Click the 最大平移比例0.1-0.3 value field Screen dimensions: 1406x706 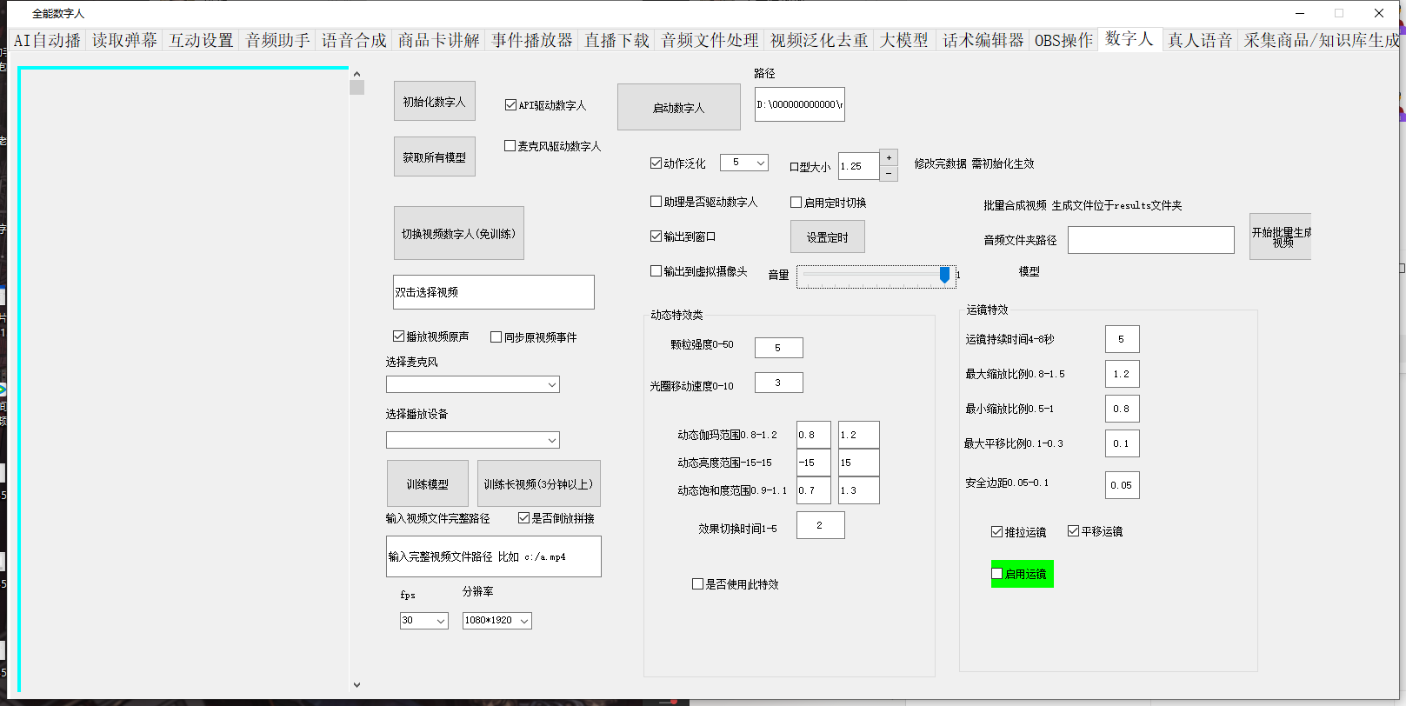click(1123, 443)
